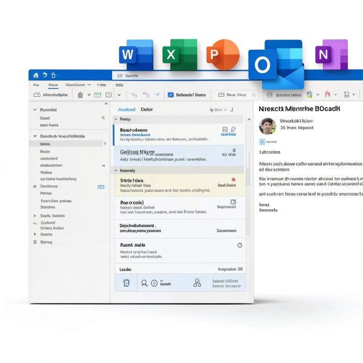Click the blue grid icon beside Doachiooe
363x363 pixels.
pyautogui.click(x=101, y=187)
